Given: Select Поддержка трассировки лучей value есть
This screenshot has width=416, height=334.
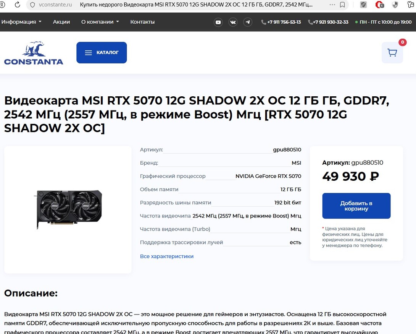Looking at the screenshot, I should pyautogui.click(x=295, y=243).
